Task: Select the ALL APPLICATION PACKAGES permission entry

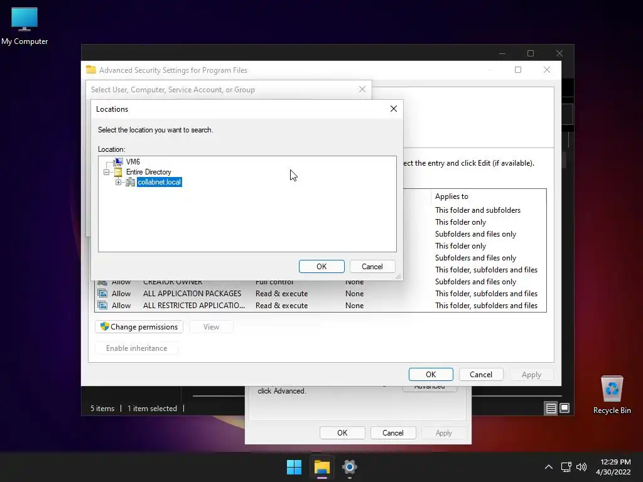Action: pyautogui.click(x=320, y=294)
